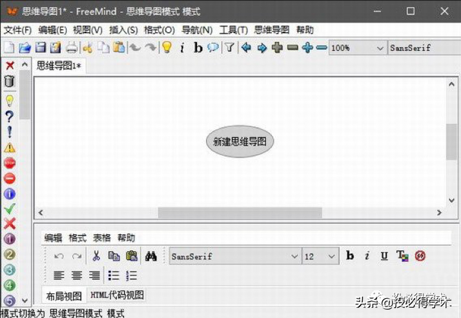The height and width of the screenshot is (318, 461).
Task: Click the filter funnel icon
Action: [x=230, y=47]
